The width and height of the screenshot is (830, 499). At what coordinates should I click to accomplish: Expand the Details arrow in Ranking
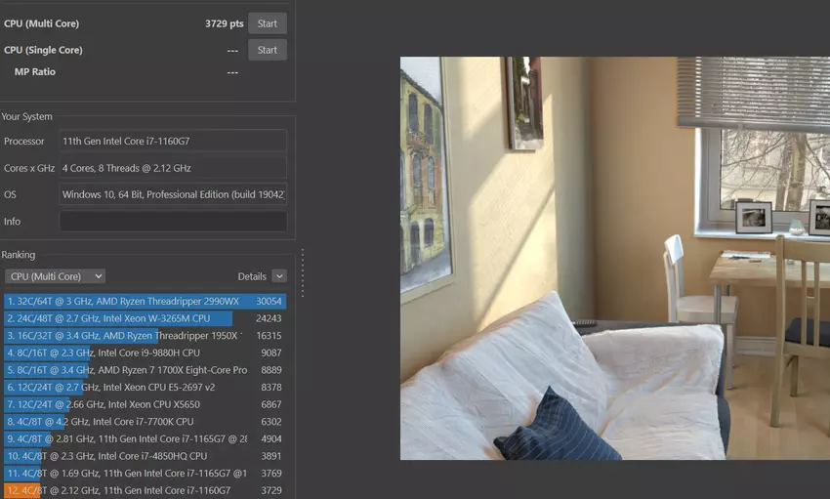pyautogui.click(x=279, y=276)
